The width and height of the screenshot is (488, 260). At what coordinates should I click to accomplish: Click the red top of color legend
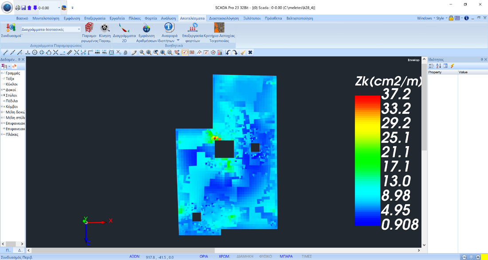pyautogui.click(x=367, y=99)
